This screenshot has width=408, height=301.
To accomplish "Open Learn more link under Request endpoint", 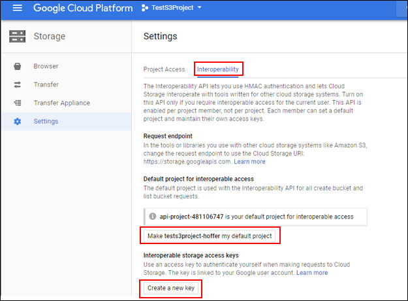I will [x=249, y=162].
